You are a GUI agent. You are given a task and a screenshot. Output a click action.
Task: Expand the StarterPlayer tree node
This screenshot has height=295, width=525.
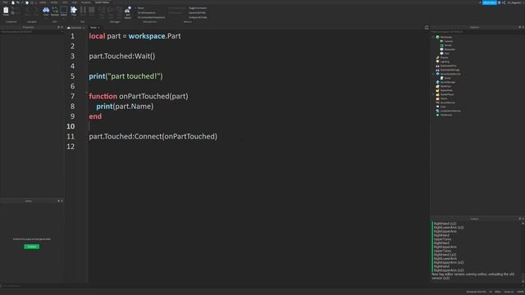tap(433, 94)
